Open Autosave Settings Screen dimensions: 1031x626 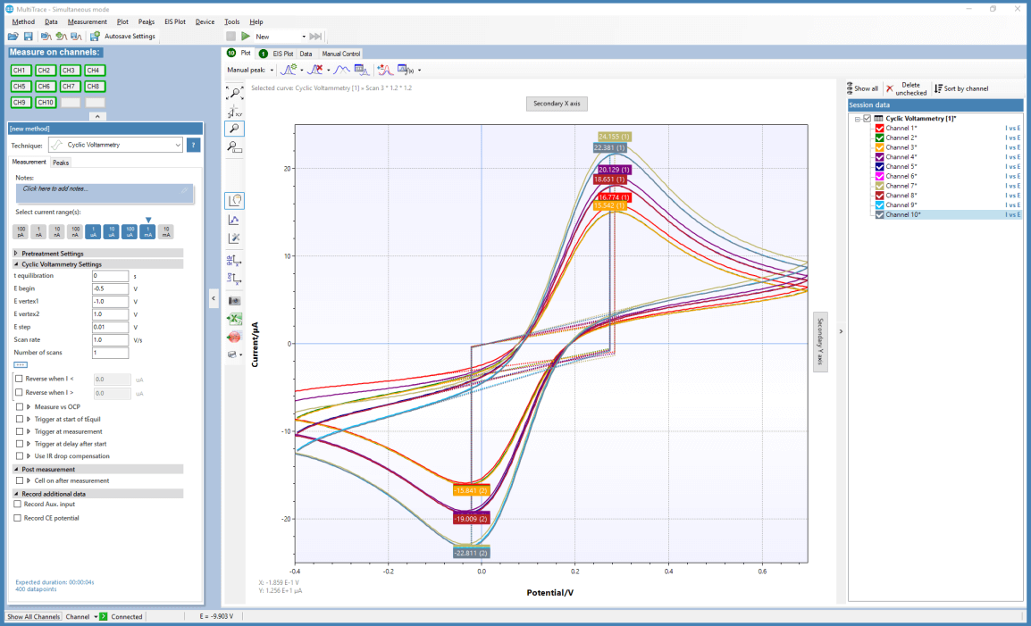pos(124,36)
